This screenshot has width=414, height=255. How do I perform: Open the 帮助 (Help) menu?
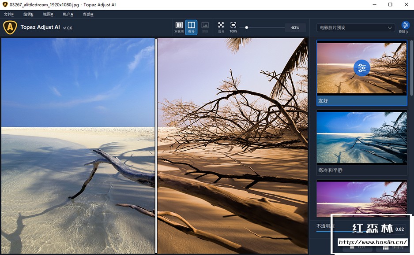tap(88, 15)
